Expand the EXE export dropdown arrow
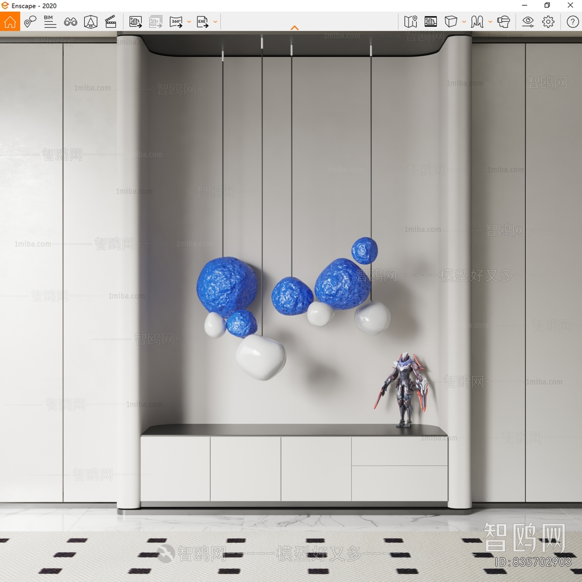Screen dimensions: 582x582 point(215,22)
